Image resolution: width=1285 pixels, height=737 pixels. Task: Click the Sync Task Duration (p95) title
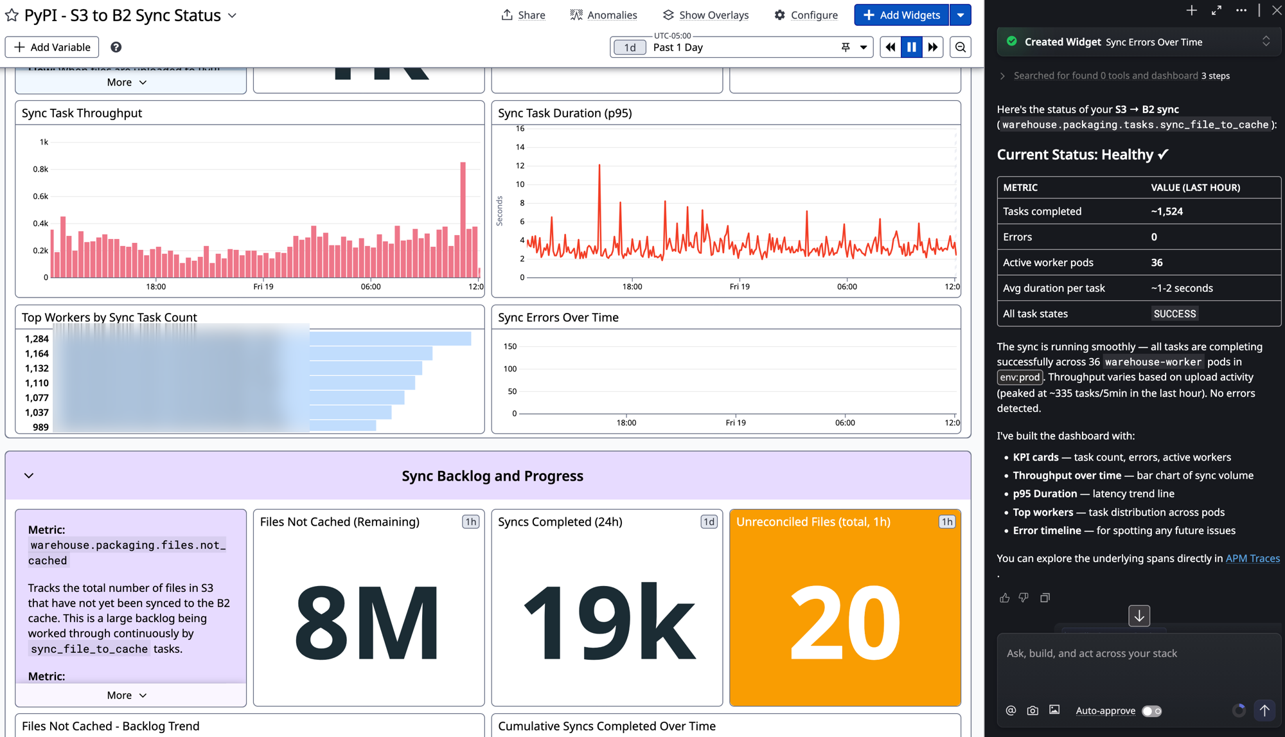(565, 113)
